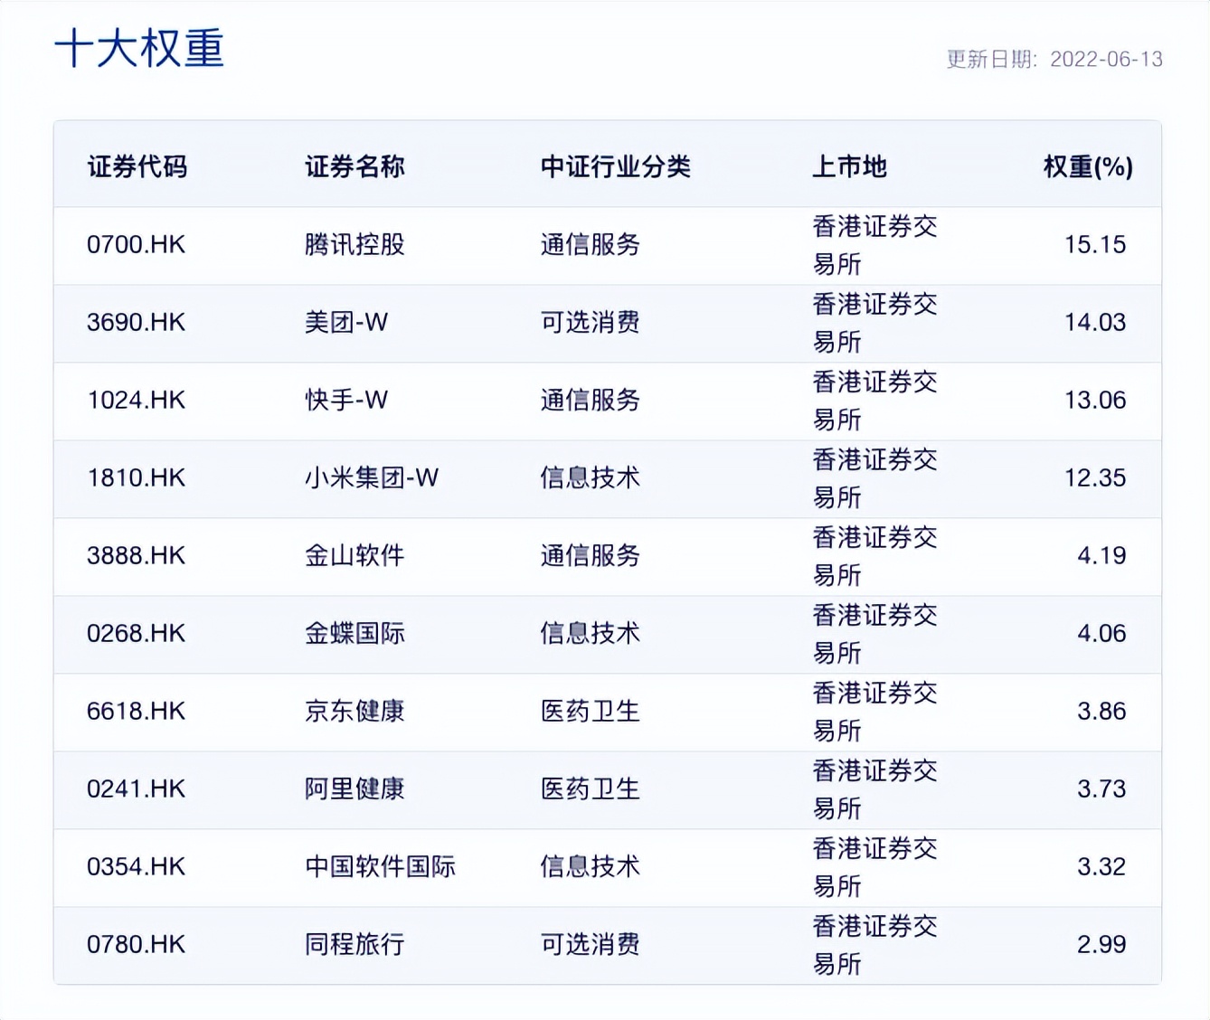This screenshot has width=1210, height=1020.
Task: Click 信息技术 in the 小米集团-W row
Action: pyautogui.click(x=591, y=478)
